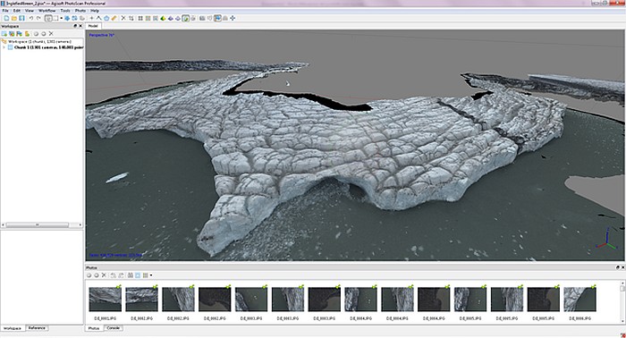The height and width of the screenshot is (338, 626).
Task: Choose the plus-shaped add point tool
Action: point(92,18)
